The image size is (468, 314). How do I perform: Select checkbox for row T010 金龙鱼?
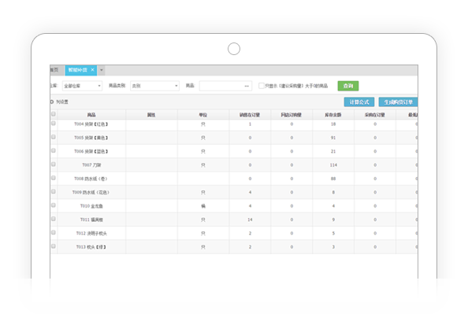[x=54, y=205]
